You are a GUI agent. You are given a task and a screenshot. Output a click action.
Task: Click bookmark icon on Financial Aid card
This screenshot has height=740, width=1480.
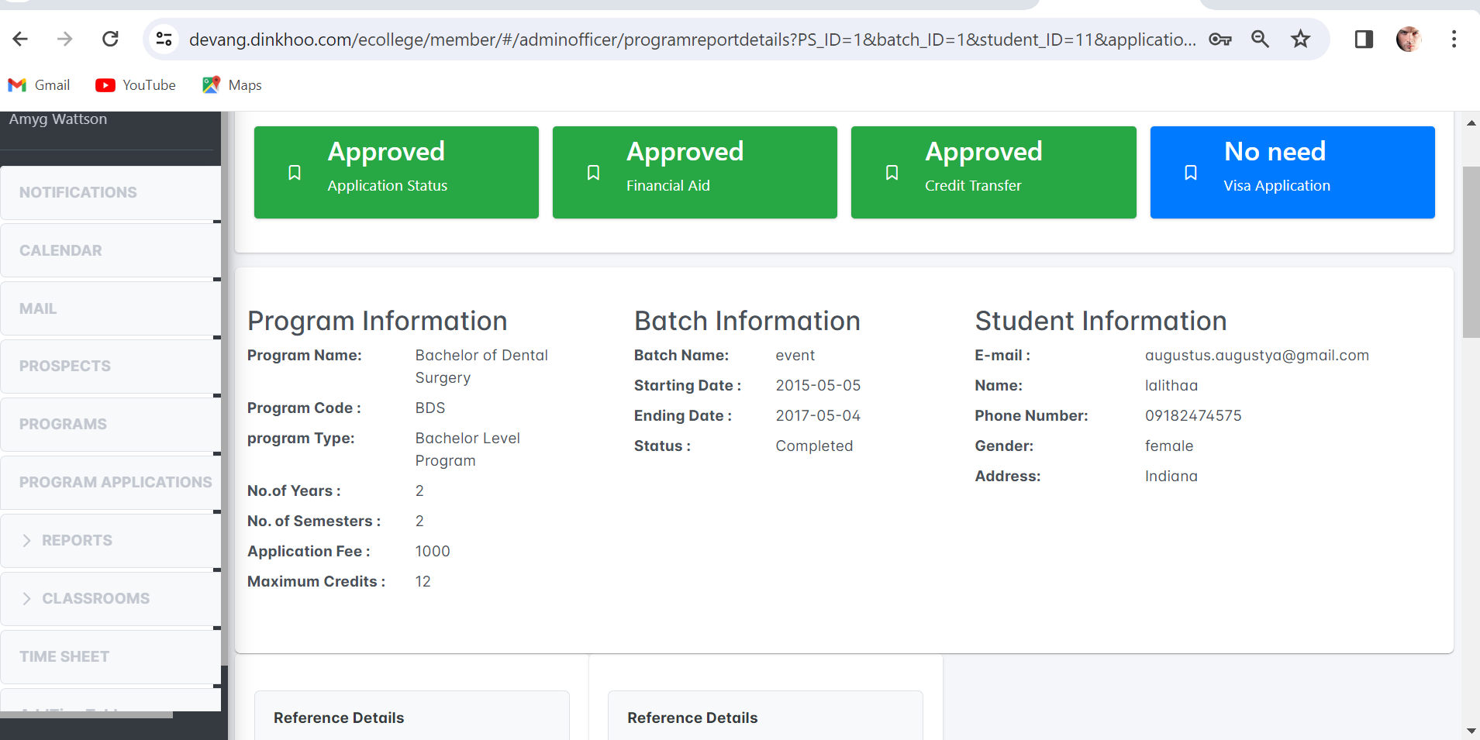(x=593, y=172)
